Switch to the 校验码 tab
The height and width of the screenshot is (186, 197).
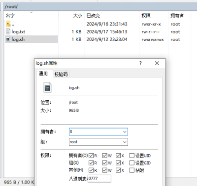(61, 74)
